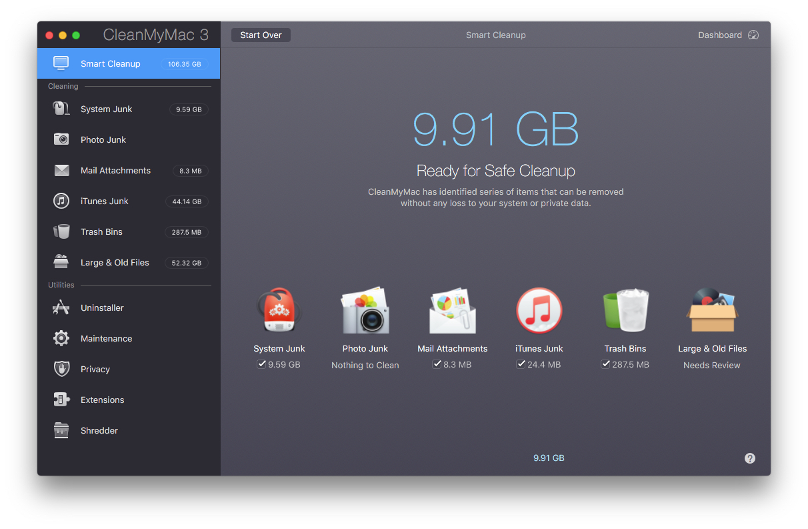Click the Maintenance gear sidebar icon
This screenshot has height=529, width=808.
[x=61, y=338]
